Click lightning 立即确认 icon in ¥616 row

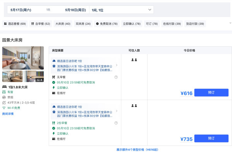click(54, 88)
